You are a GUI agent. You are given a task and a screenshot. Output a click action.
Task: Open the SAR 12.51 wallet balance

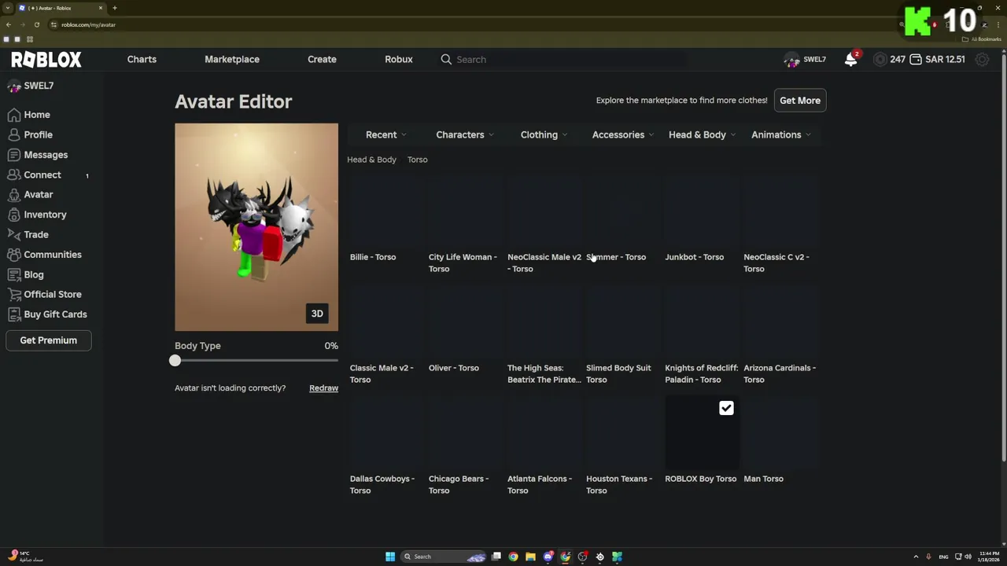pyautogui.click(x=937, y=60)
